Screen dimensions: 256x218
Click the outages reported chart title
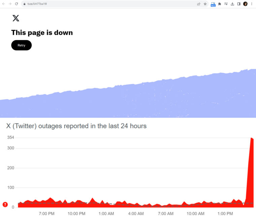(76, 126)
